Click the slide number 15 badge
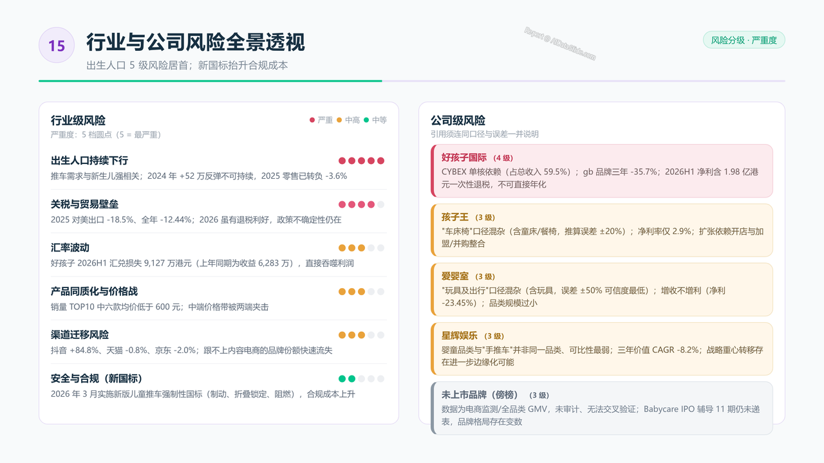824x463 pixels. [x=57, y=45]
